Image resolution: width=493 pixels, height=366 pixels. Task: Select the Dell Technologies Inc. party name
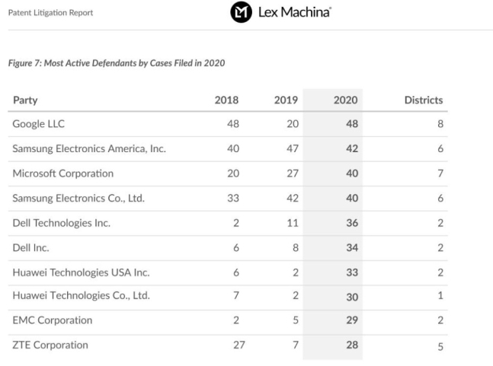click(61, 223)
